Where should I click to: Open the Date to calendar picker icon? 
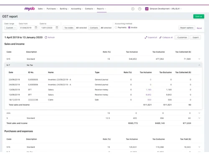(57, 28)
